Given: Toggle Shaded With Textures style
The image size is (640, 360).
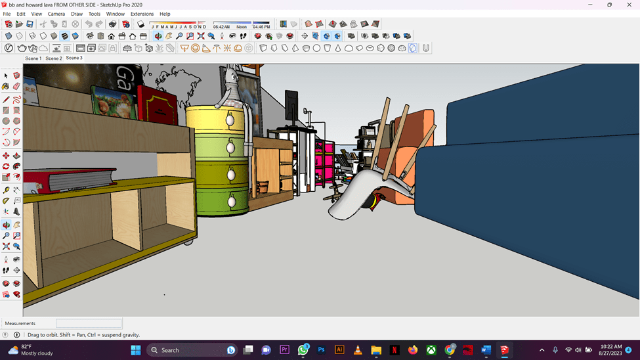Looking at the screenshot, I should pyautogui.click(x=64, y=36).
